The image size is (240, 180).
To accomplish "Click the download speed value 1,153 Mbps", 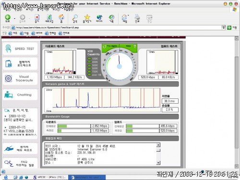I will pyautogui.click(x=54, y=77).
